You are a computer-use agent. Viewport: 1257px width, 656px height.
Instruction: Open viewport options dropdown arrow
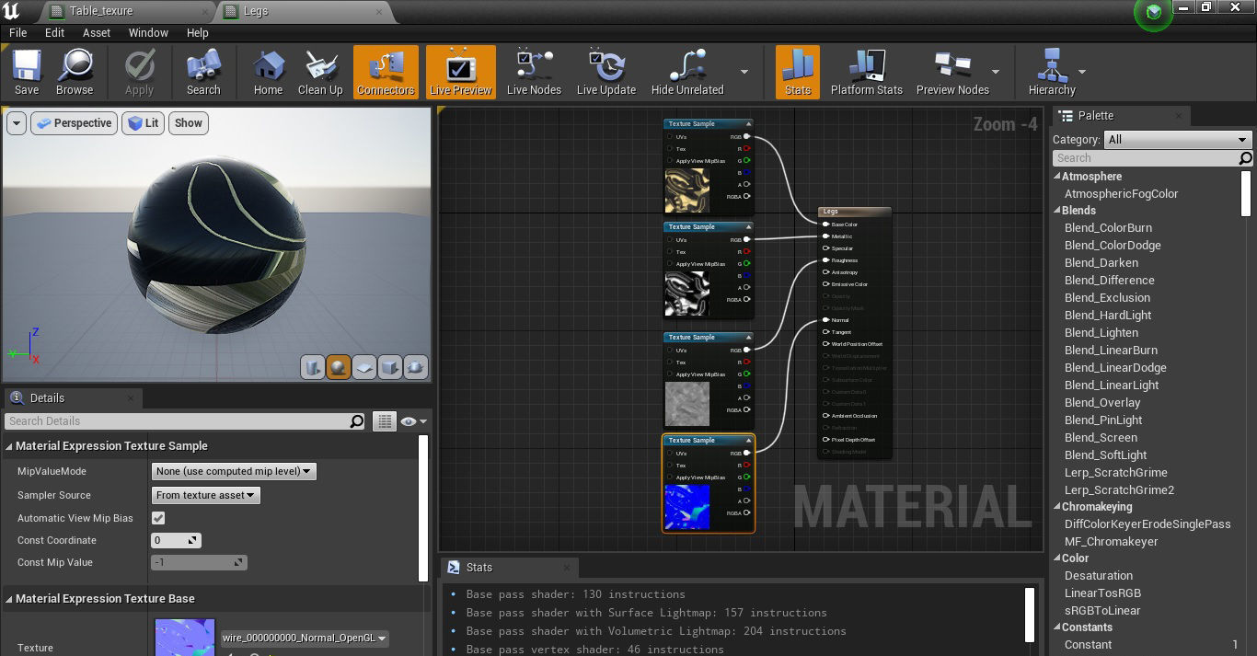coord(16,123)
